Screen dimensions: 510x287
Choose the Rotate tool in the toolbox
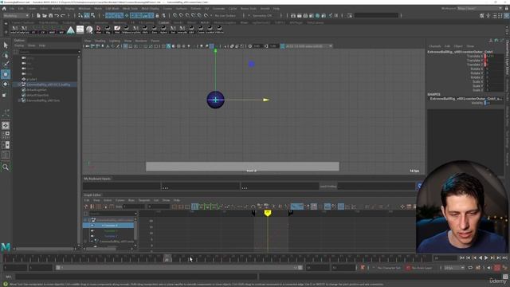tap(6, 85)
